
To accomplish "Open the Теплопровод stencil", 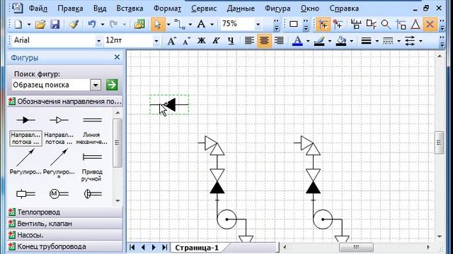I will pyautogui.click(x=64, y=212).
